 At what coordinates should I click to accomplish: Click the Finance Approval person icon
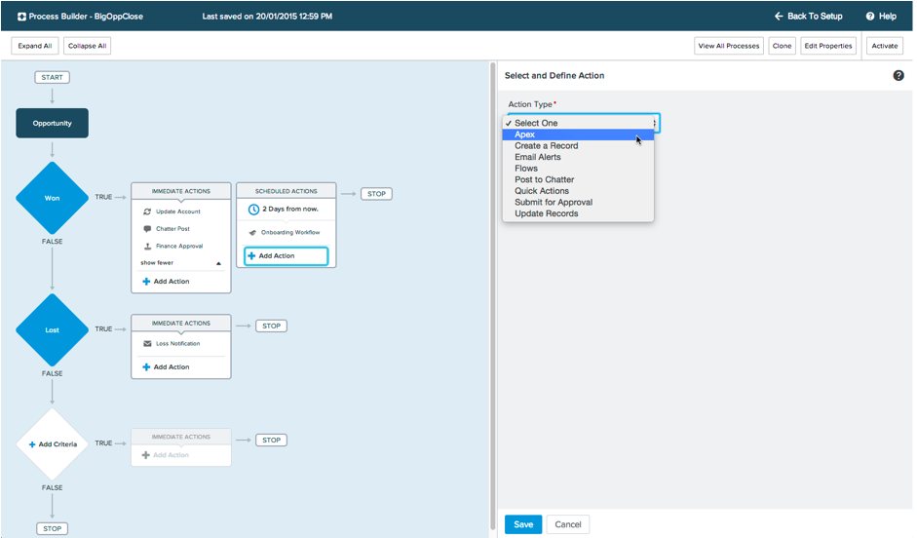(x=147, y=247)
